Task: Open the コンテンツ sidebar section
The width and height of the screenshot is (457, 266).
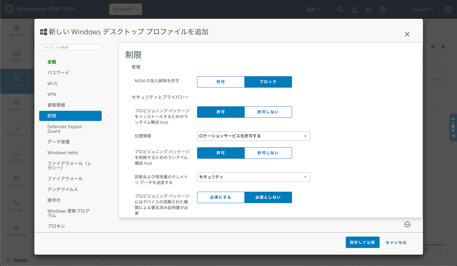Action: click(17, 156)
